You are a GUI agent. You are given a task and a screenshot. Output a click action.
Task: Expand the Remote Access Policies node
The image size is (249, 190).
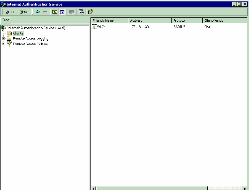(x=3, y=44)
